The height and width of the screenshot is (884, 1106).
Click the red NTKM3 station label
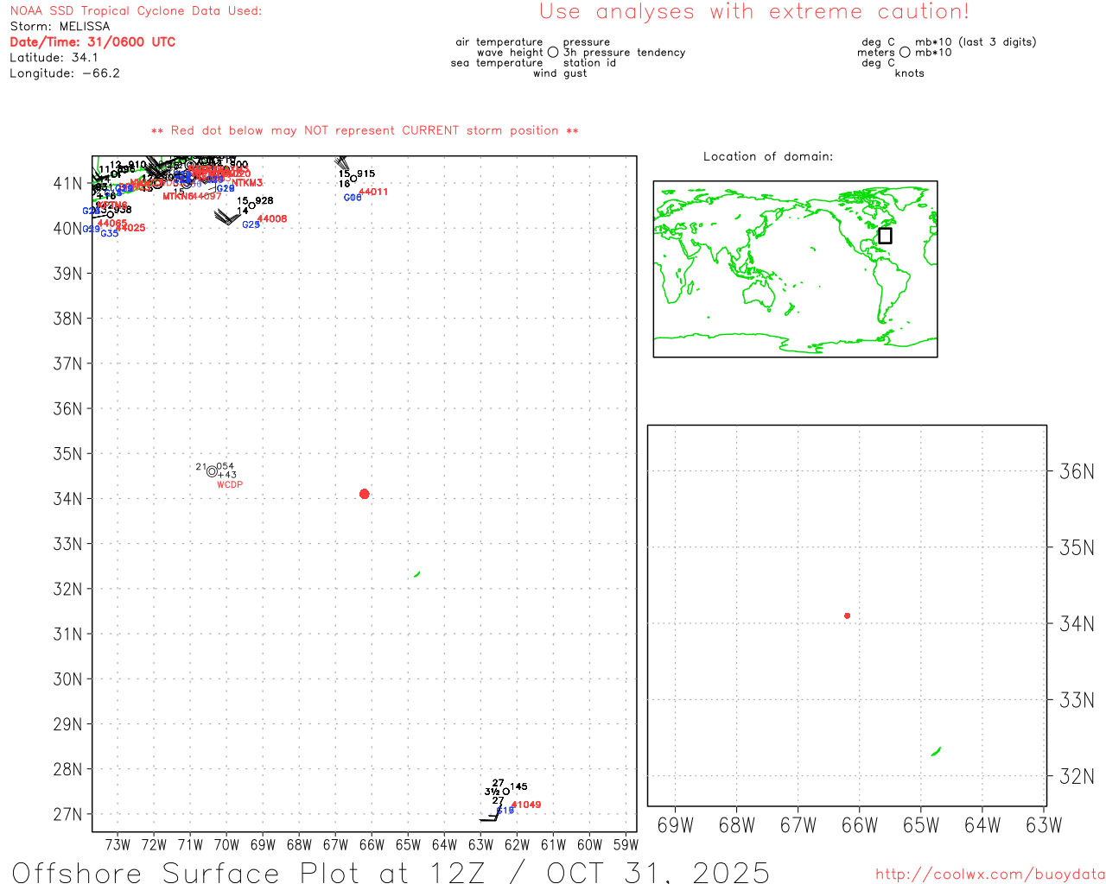(x=247, y=183)
